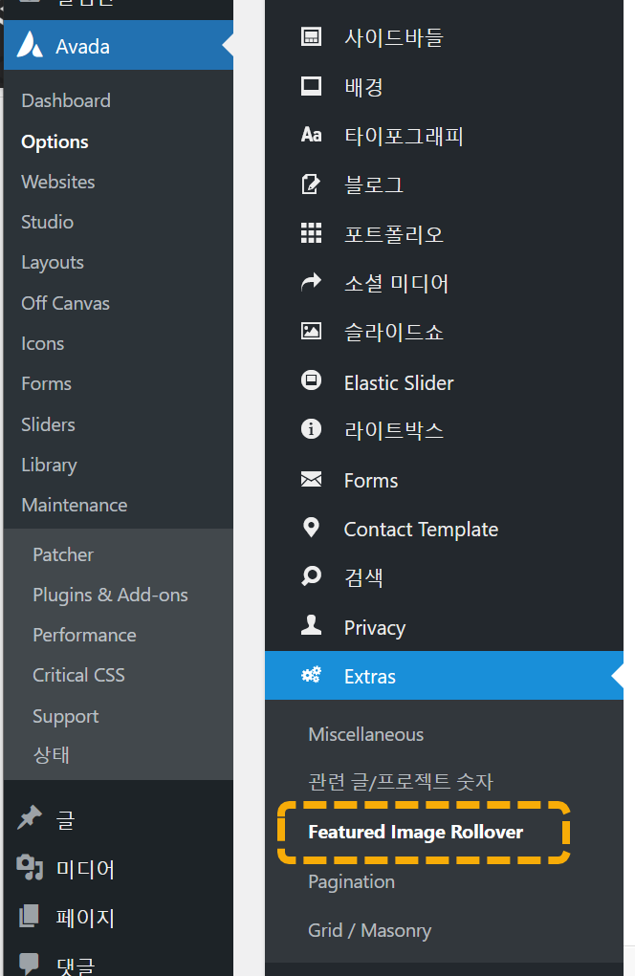635x976 pixels.
Task: Select Grid / Masonry under Extras
Action: [x=369, y=930]
